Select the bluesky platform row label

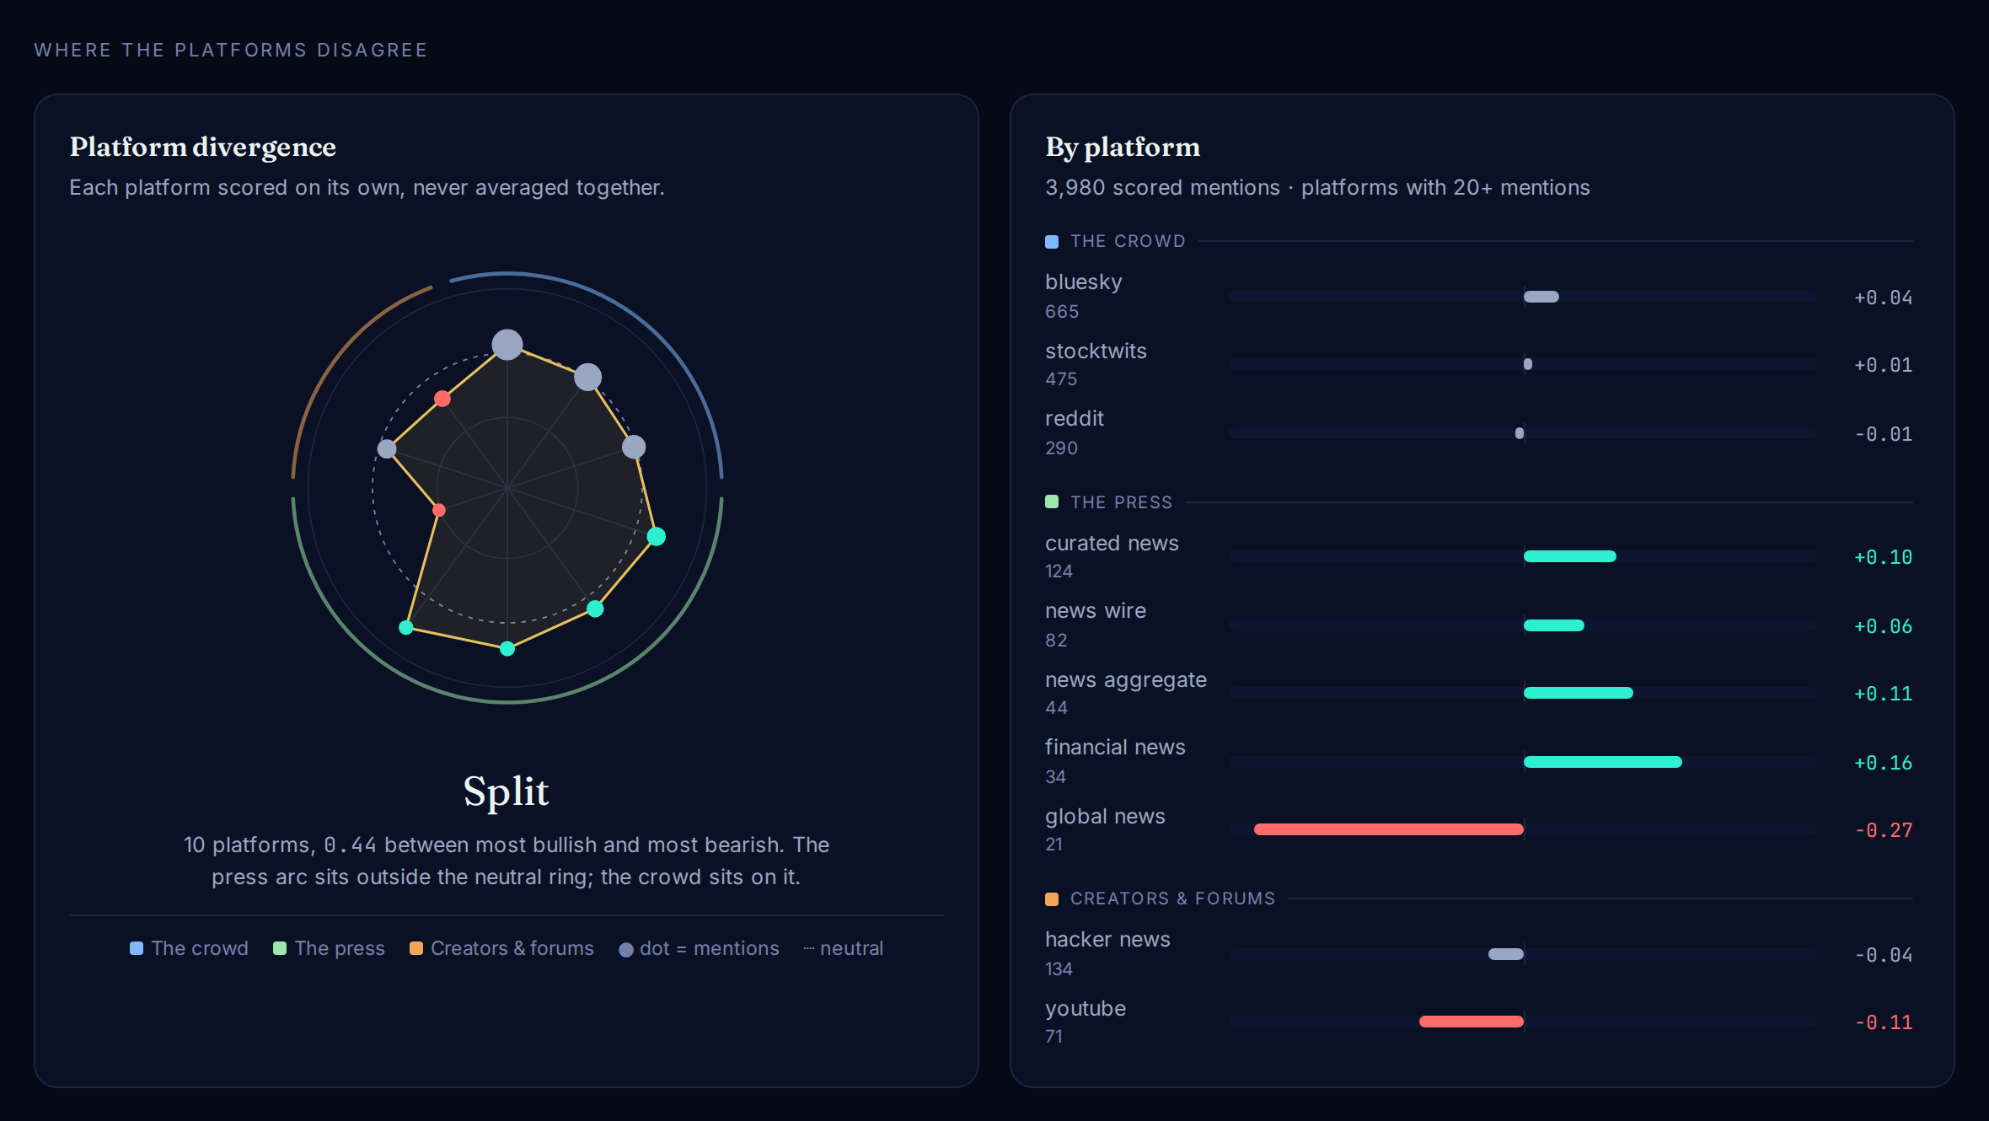[x=1084, y=282]
